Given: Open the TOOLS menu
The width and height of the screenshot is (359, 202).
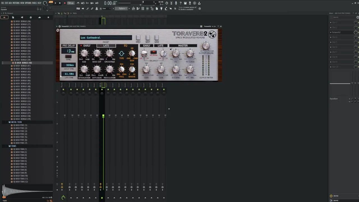Looking at the screenshot, I should point(34,3).
